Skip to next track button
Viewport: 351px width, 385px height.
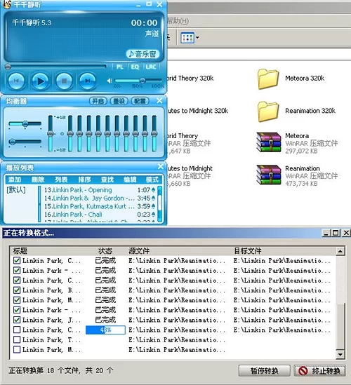pos(87,81)
